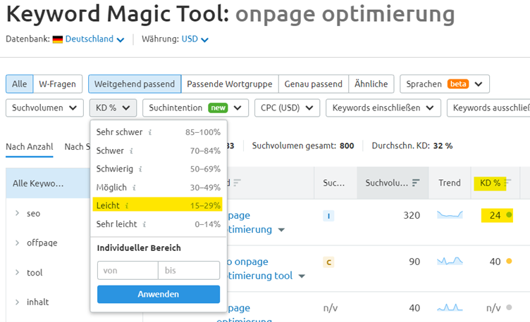Click the German flag icon
The image size is (530, 322).
pyautogui.click(x=58, y=39)
